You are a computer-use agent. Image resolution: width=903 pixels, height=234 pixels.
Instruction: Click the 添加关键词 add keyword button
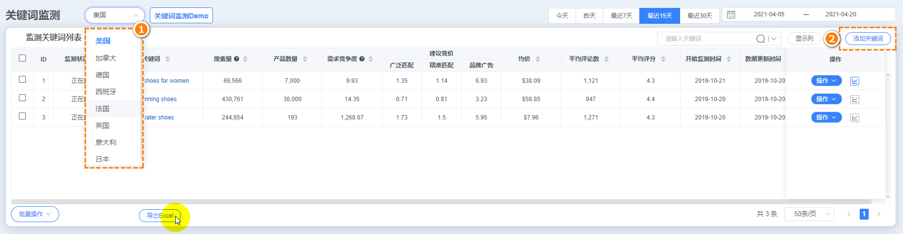868,39
